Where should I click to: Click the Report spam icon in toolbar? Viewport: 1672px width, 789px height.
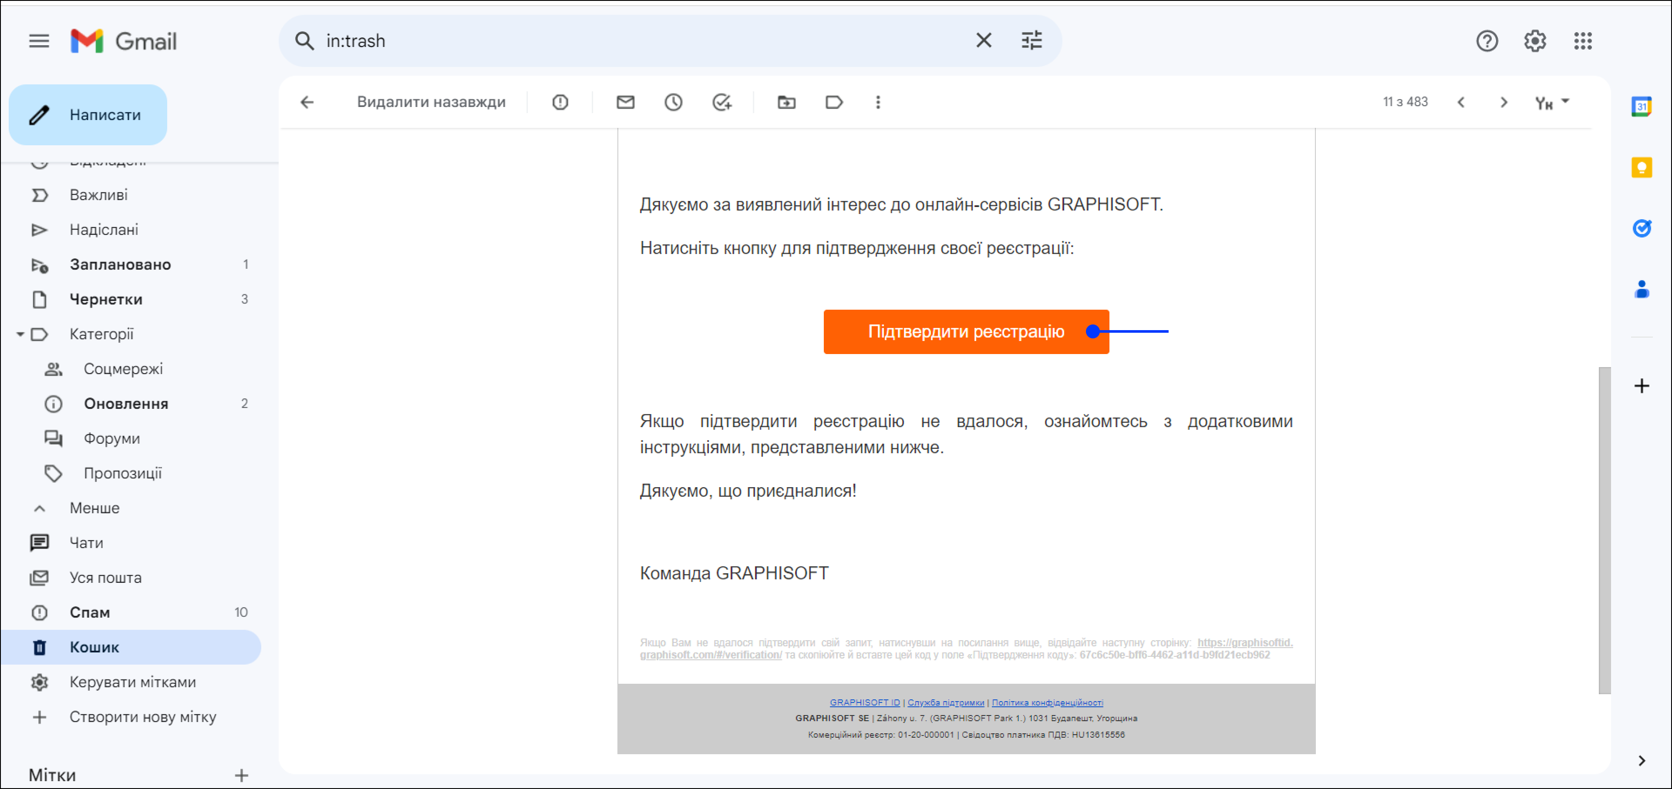pos(560,103)
